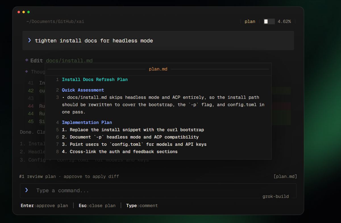Focus the 'Type a command...' input field
The height and width of the screenshot is (223, 341).
(x=158, y=191)
